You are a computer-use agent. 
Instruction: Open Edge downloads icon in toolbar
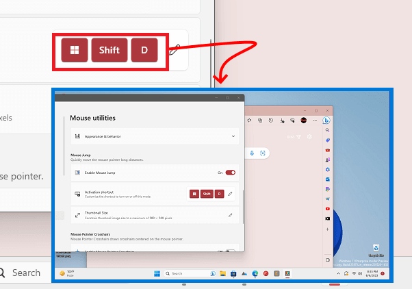[x=282, y=121]
